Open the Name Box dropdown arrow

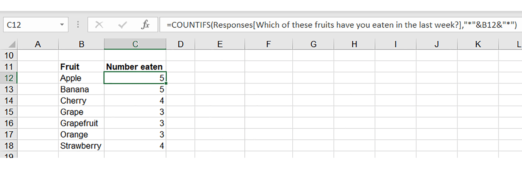62,25
